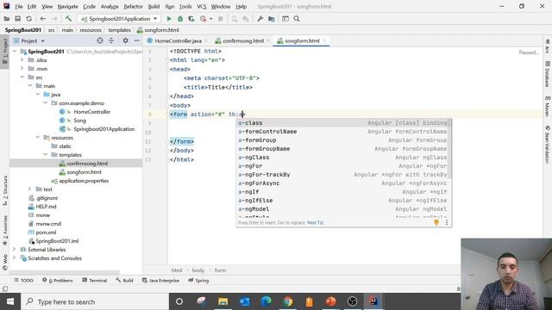Switch to HomeController.java editor tab

click(x=178, y=40)
